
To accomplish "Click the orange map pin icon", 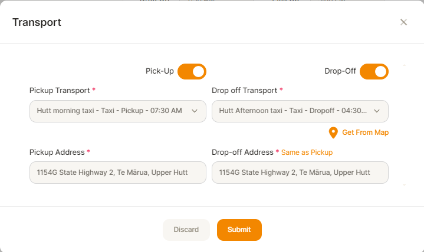I will pos(333,132).
